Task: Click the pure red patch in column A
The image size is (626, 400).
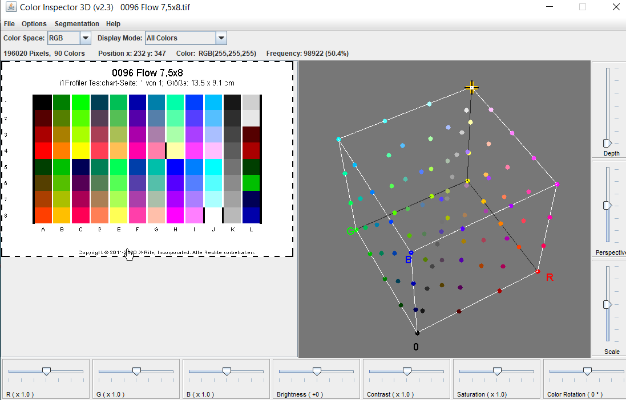Action: click(42, 151)
